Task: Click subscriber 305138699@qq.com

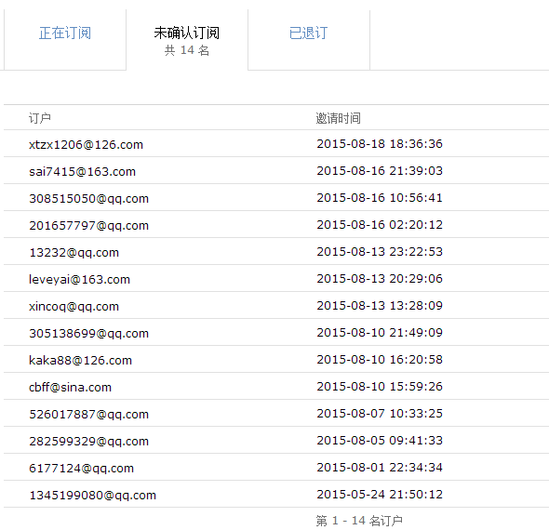Action: point(89,333)
